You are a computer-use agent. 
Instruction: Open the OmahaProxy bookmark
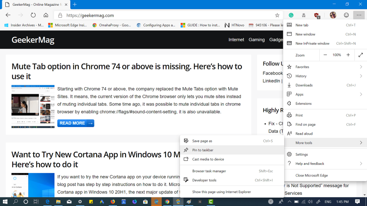point(112,25)
